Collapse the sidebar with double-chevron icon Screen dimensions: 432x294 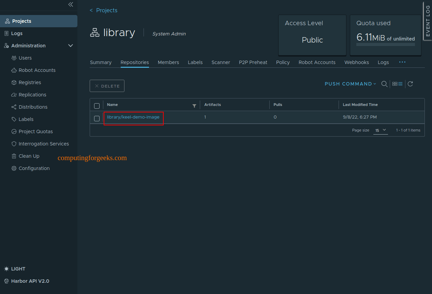71,4
